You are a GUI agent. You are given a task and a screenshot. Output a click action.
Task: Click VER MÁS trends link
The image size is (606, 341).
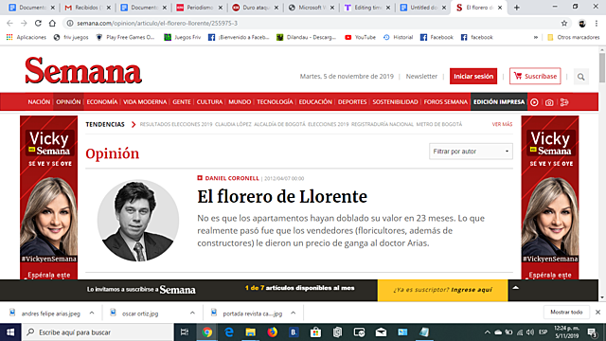pos(502,124)
